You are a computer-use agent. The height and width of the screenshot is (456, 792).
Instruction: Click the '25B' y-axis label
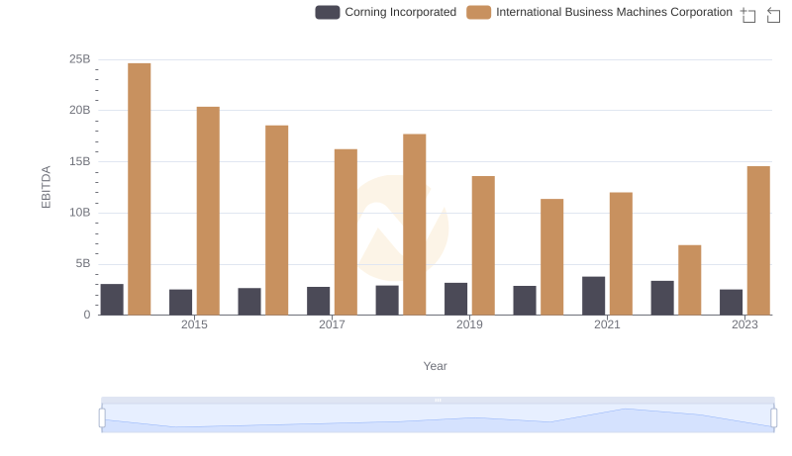tap(80, 59)
